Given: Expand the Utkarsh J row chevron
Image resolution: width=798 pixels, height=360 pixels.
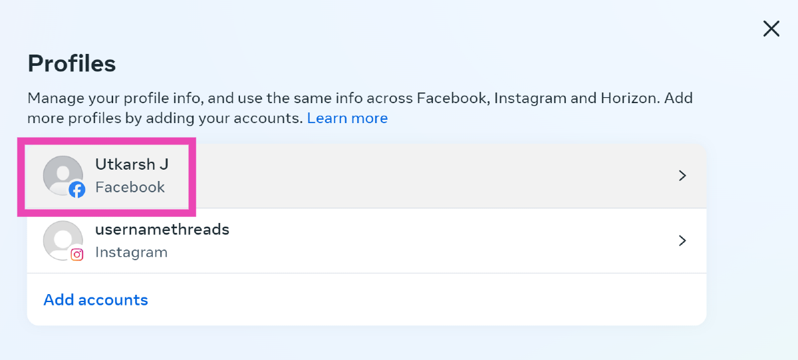Looking at the screenshot, I should (682, 176).
